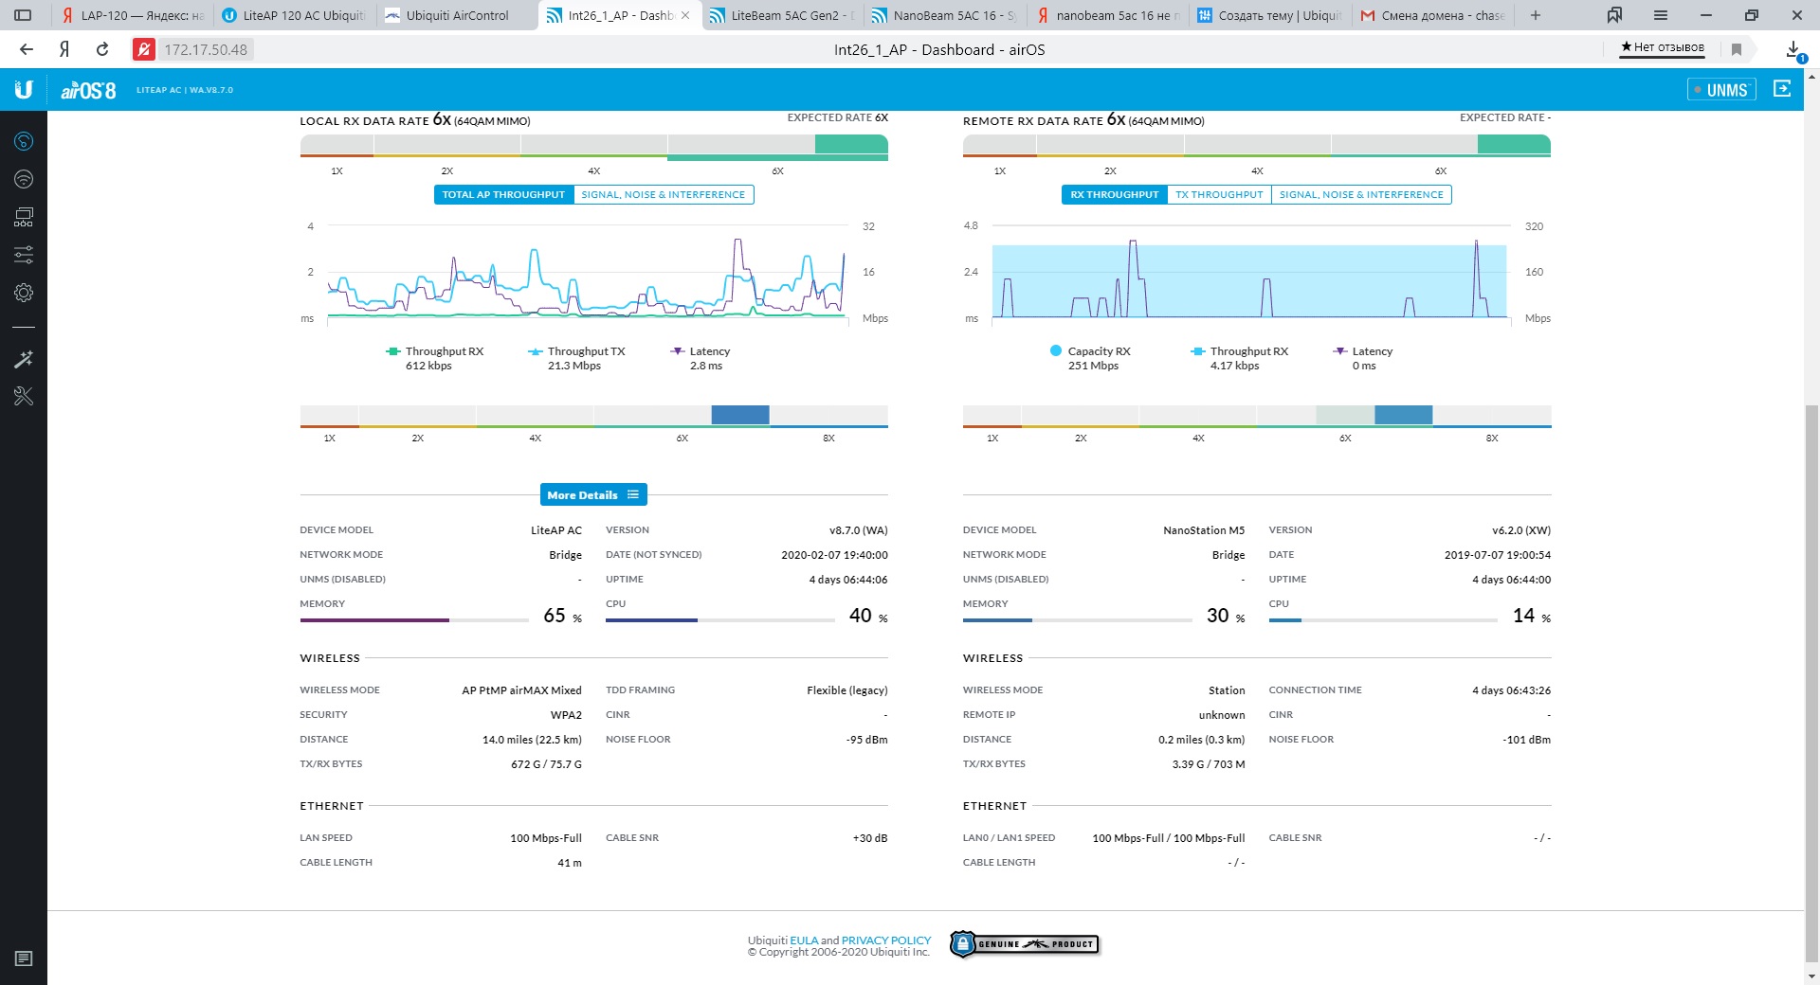The image size is (1820, 985).
Task: Open the browser main menu
Action: tap(1661, 15)
